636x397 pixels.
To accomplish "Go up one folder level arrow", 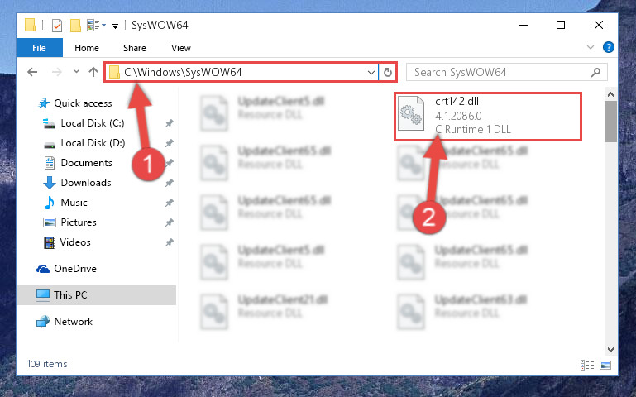I will [x=93, y=72].
